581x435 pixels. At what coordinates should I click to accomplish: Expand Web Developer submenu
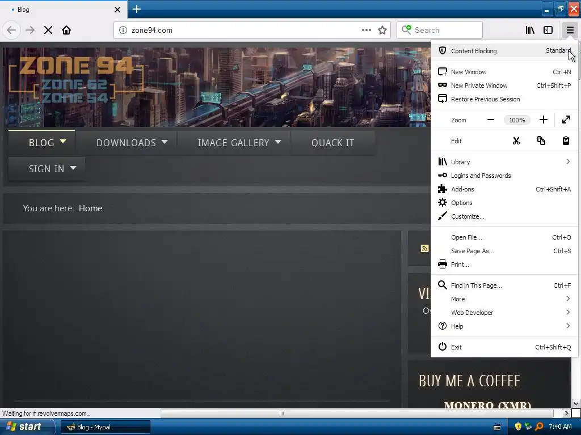click(504, 313)
